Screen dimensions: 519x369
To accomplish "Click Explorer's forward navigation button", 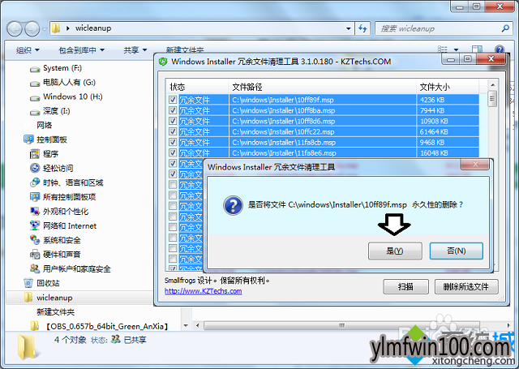I will pyautogui.click(x=32, y=29).
